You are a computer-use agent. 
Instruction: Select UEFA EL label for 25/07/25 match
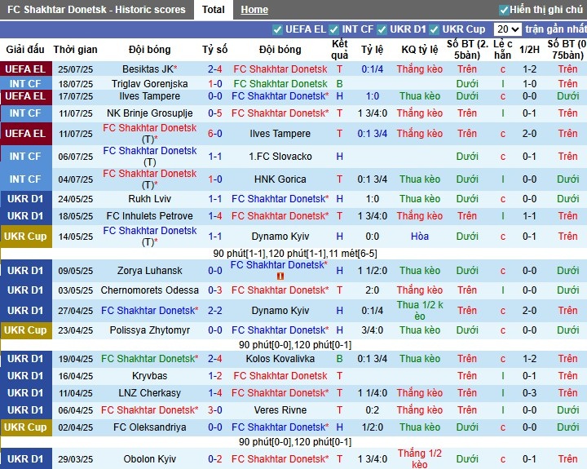click(x=25, y=69)
